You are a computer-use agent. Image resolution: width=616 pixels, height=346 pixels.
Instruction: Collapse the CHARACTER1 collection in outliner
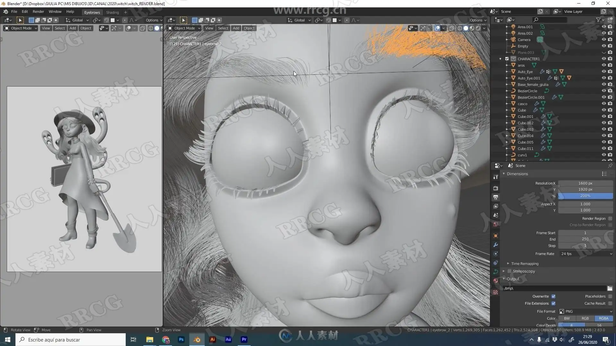(500, 59)
